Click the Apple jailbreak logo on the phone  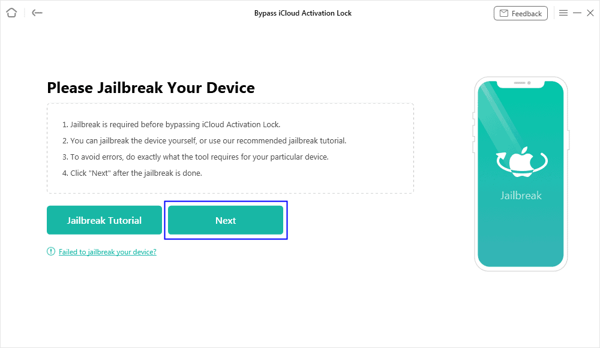click(522, 161)
